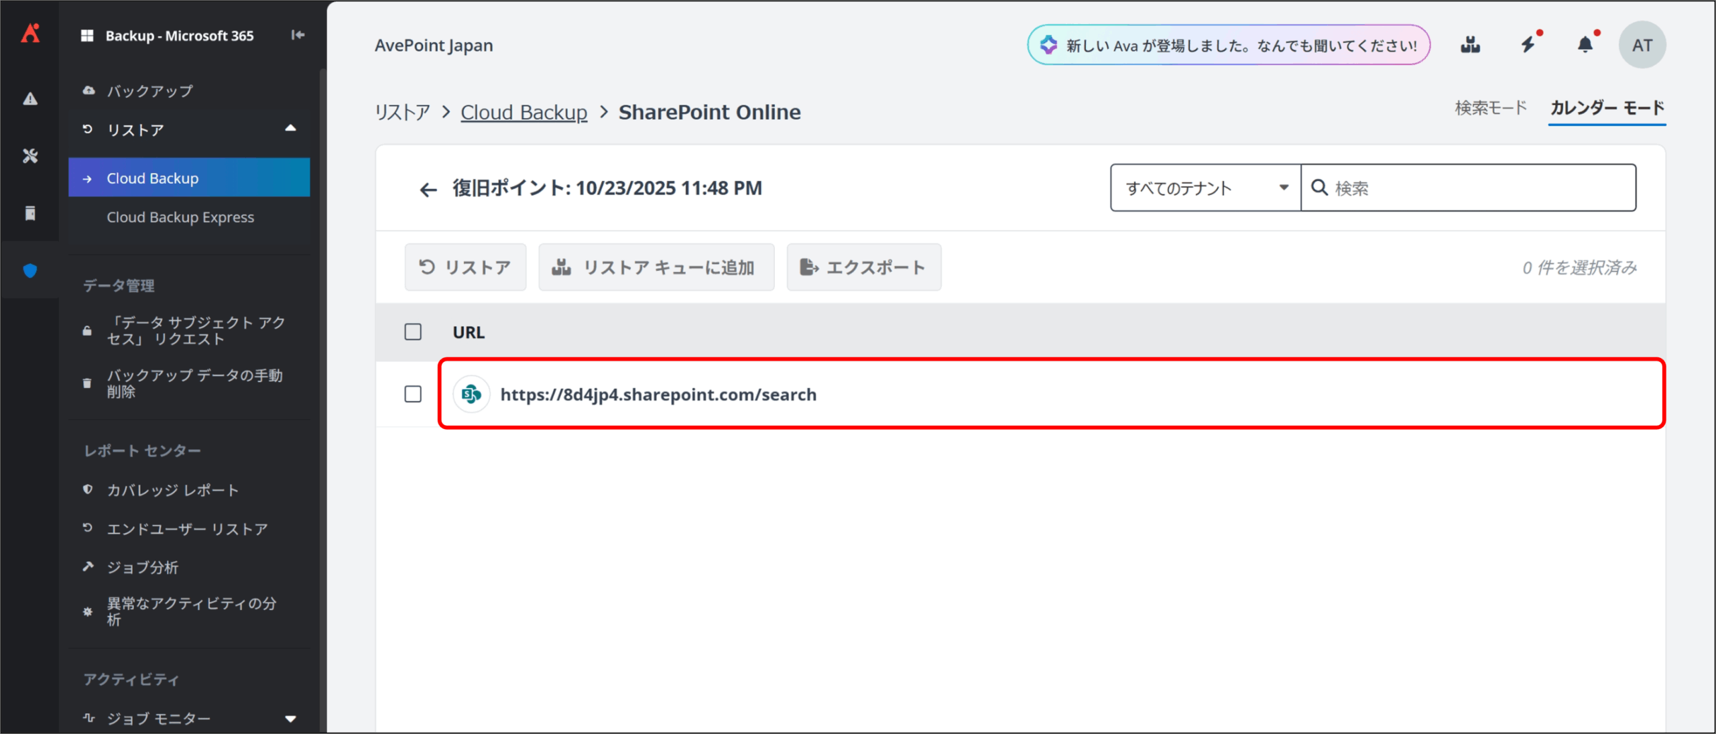Expand the ジョブ モニター section
Screen dimensions: 1716x734
[x=290, y=719]
